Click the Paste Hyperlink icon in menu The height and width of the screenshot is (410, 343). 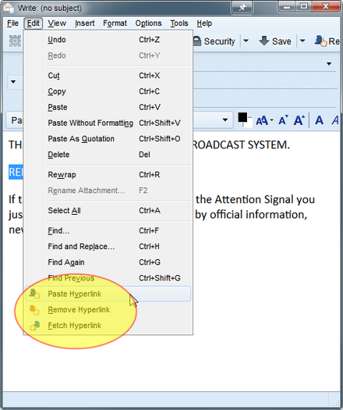[34, 294]
